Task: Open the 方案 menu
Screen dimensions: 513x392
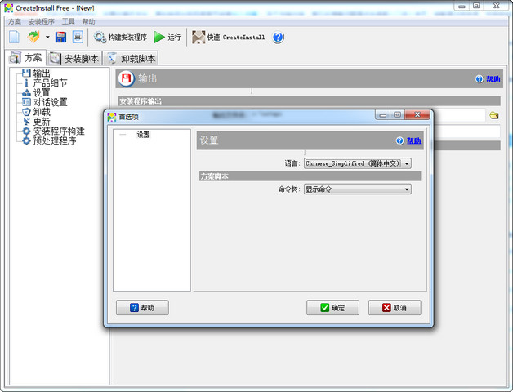Action: click(15, 21)
